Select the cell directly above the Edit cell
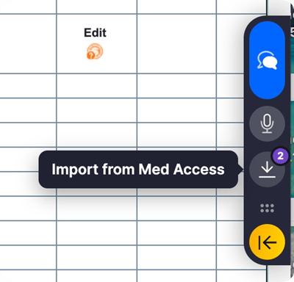This screenshot has height=282, width=294. tap(96, 7)
